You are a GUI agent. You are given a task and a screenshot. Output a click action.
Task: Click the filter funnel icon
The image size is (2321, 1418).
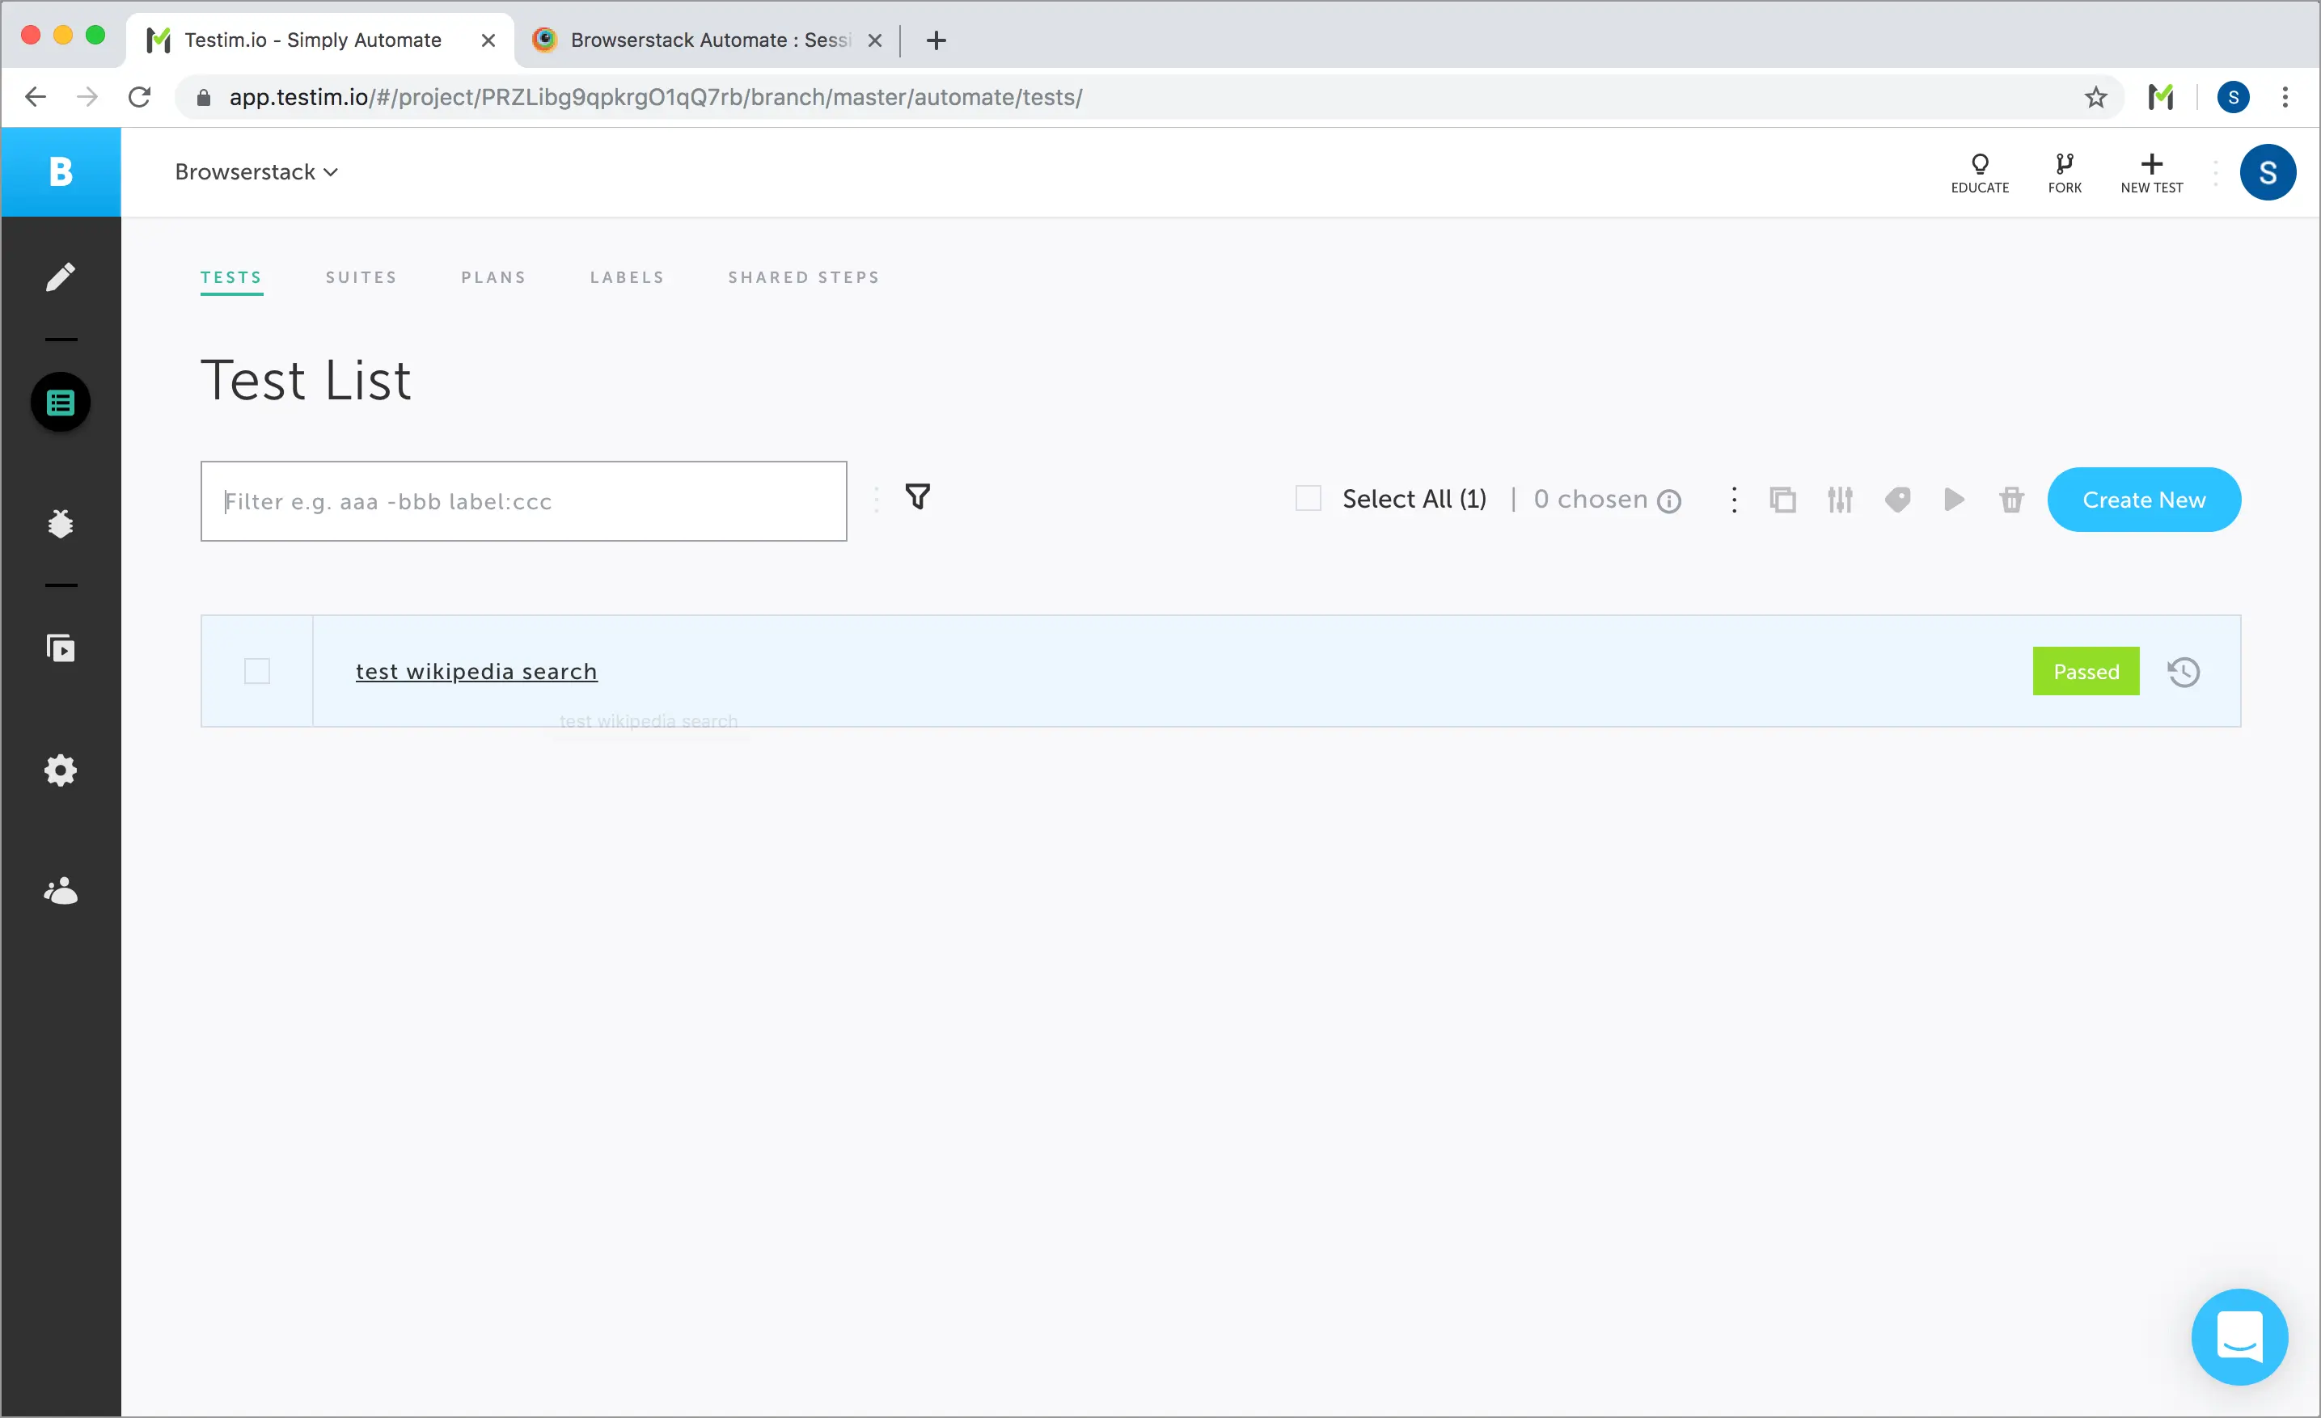[917, 496]
